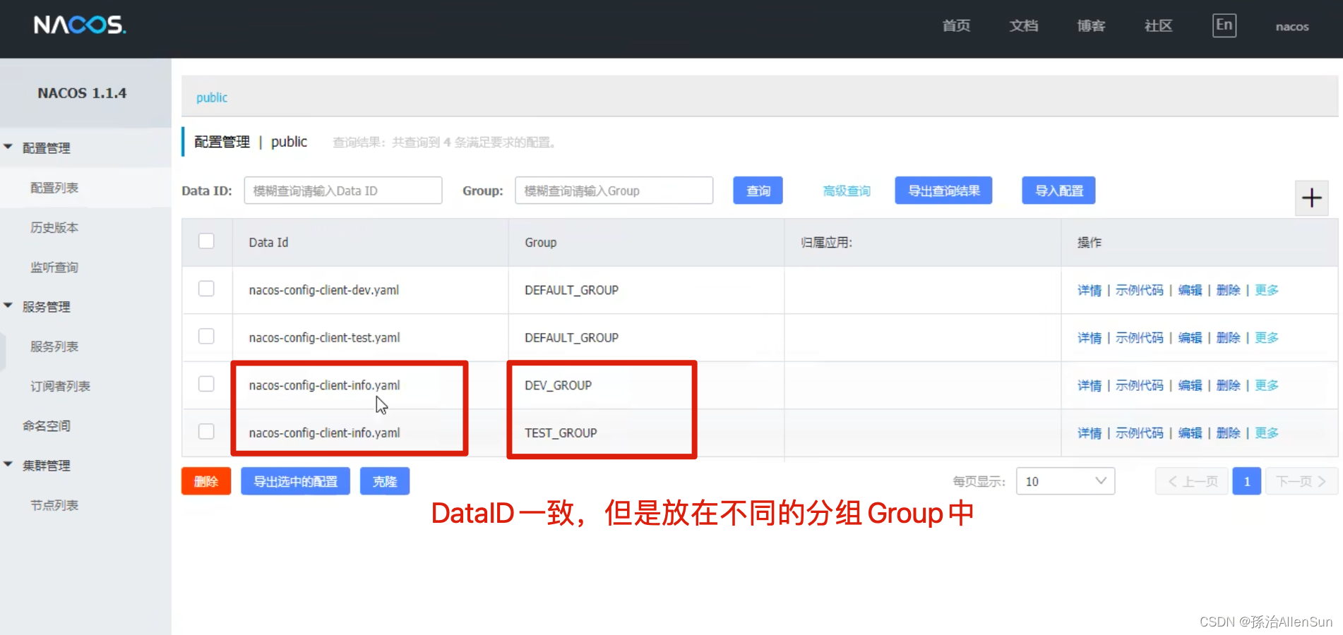Click 删除 for nacos-config-client-dev.yaml
The height and width of the screenshot is (635, 1343).
pyautogui.click(x=1228, y=290)
